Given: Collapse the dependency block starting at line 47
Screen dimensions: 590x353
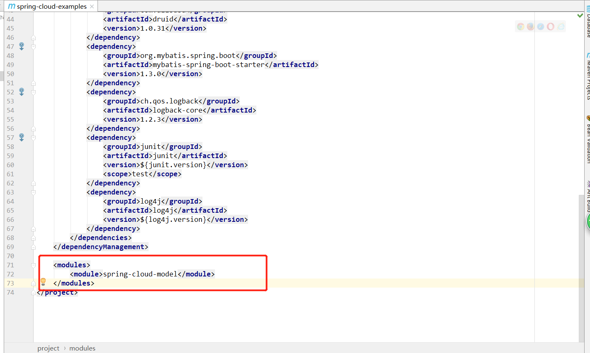Looking at the screenshot, I should (33, 47).
